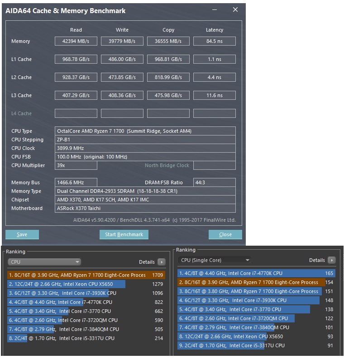This screenshot has width=344, height=359.
Task: Select CPU ranking row Xeon X5650 score 1279
Action: pyautogui.click(x=86, y=284)
